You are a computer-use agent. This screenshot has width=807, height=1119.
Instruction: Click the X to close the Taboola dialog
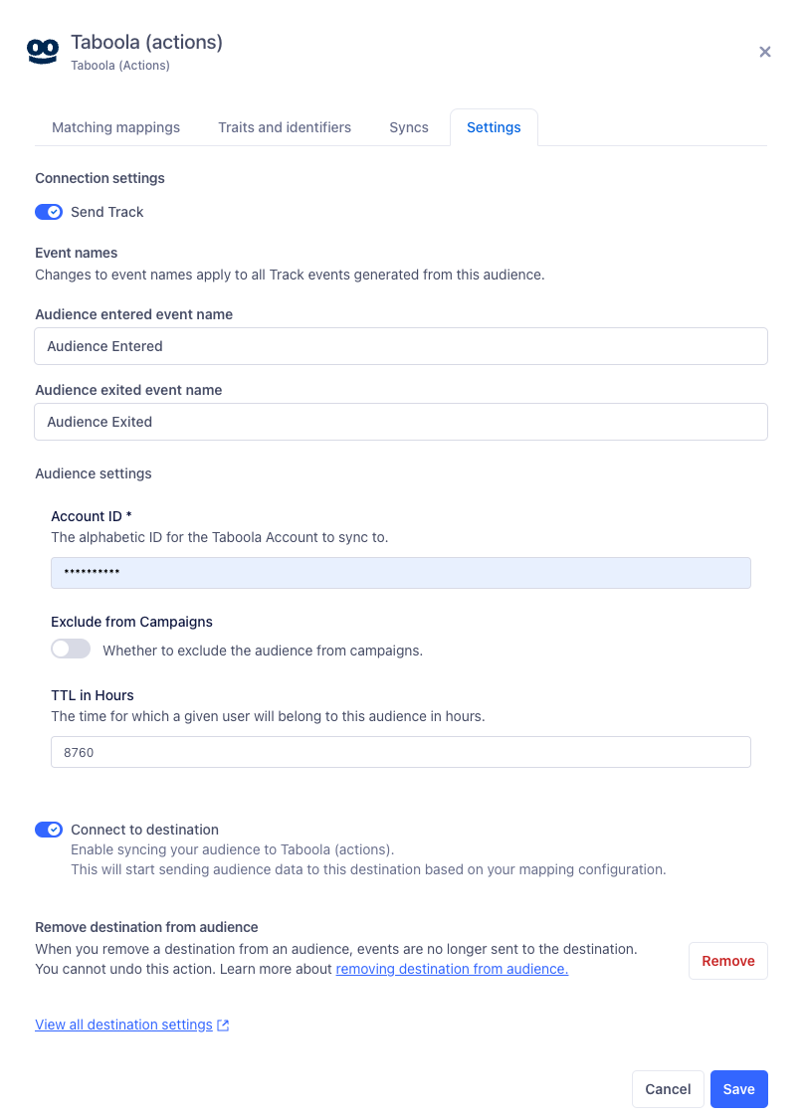coord(764,52)
